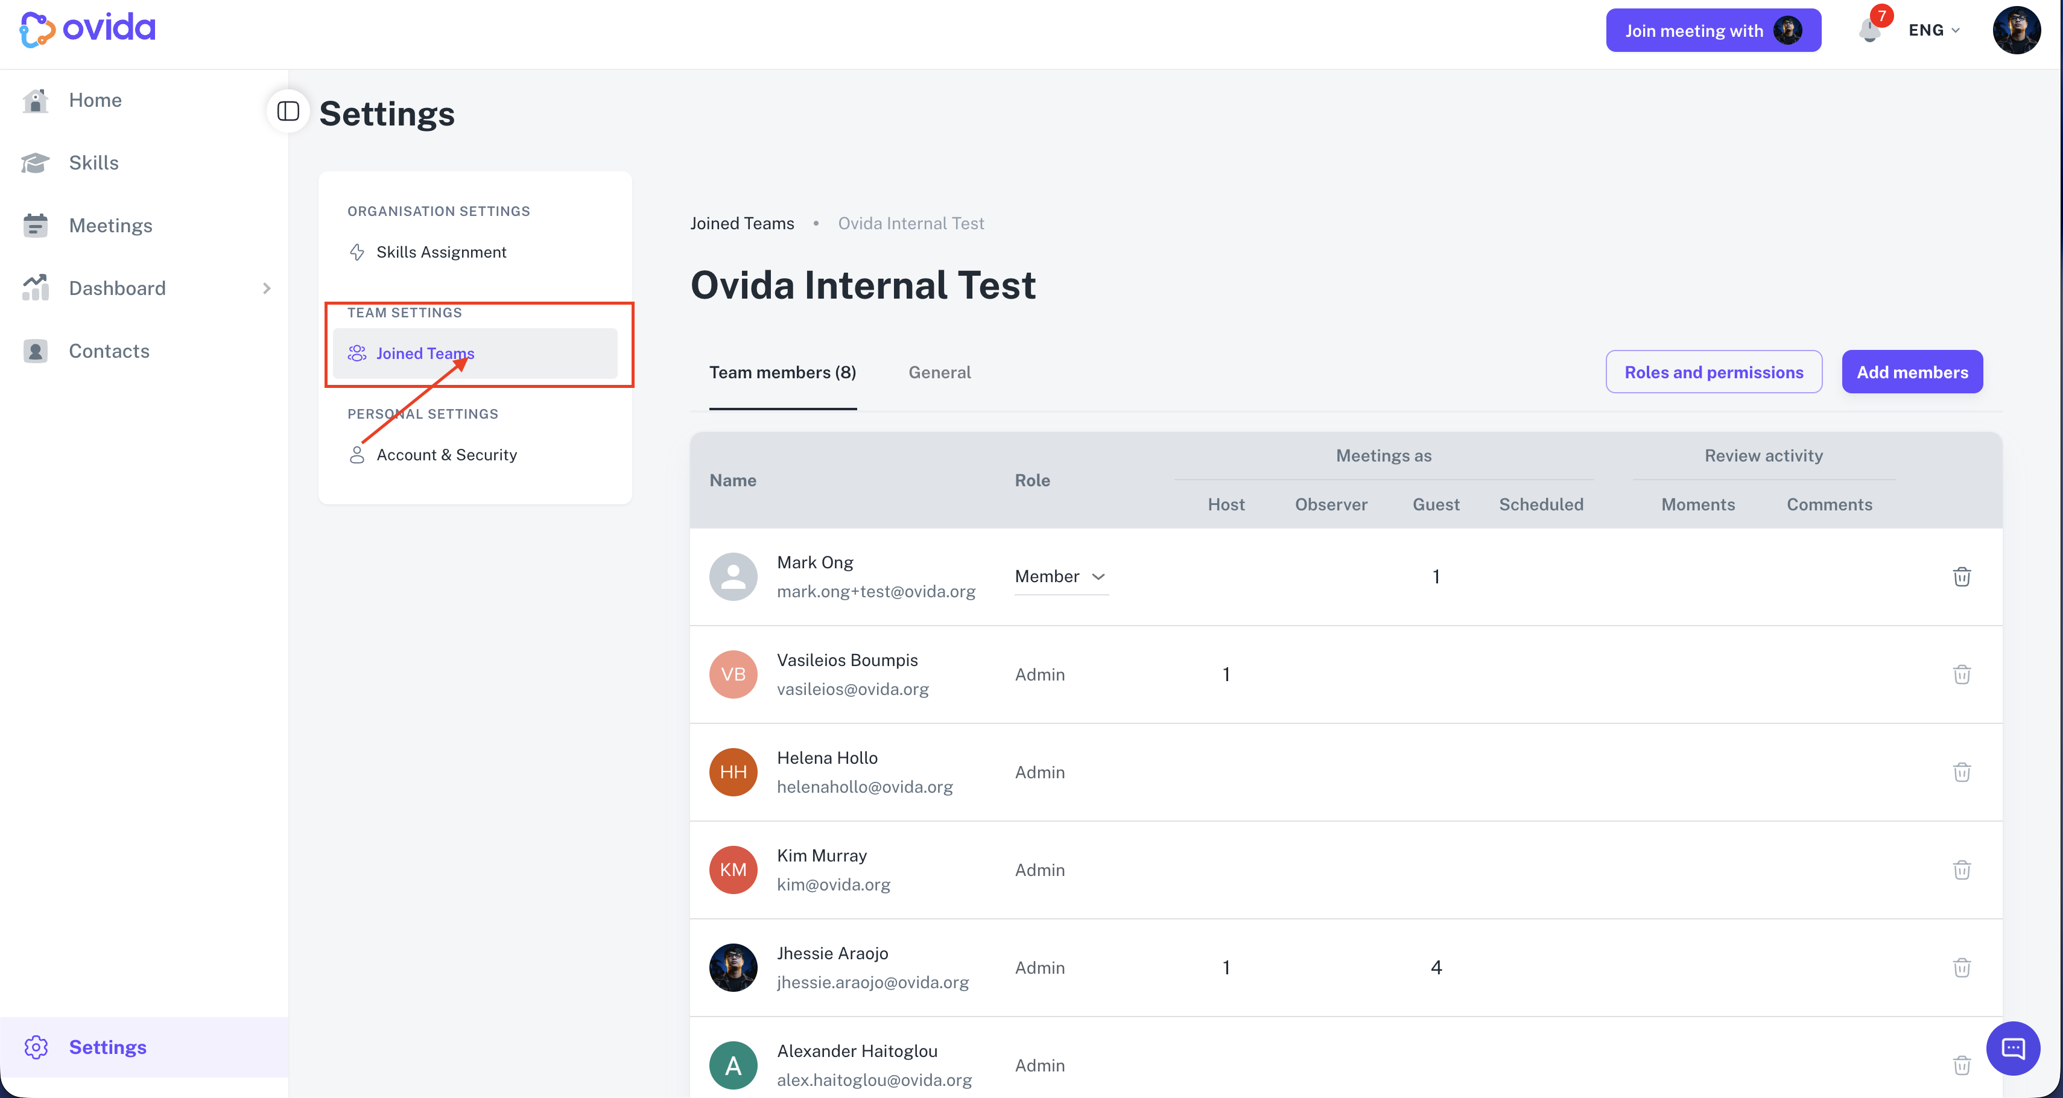
Task: Open the ENG language dropdown
Action: tap(1934, 30)
